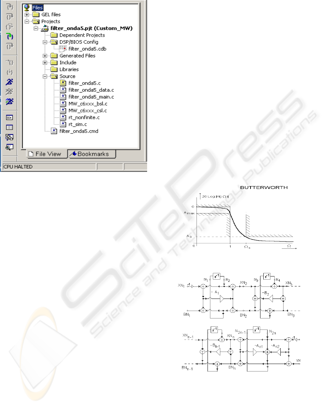323x406 pixels.
Task: Click filter_onda5.cmd linker file
Action: pos(79,131)
